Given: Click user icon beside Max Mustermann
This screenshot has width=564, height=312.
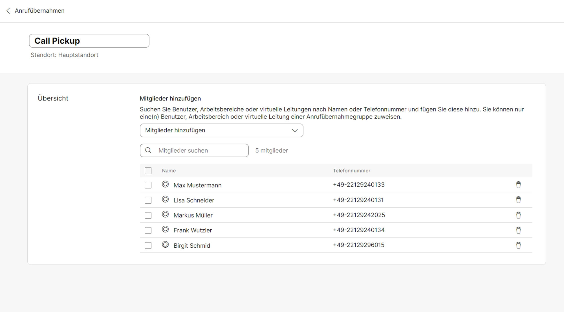Looking at the screenshot, I should pos(165,184).
